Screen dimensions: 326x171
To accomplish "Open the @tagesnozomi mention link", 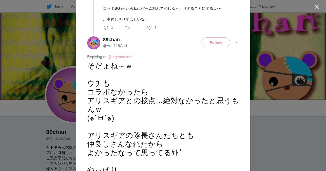I will [x=120, y=57].
